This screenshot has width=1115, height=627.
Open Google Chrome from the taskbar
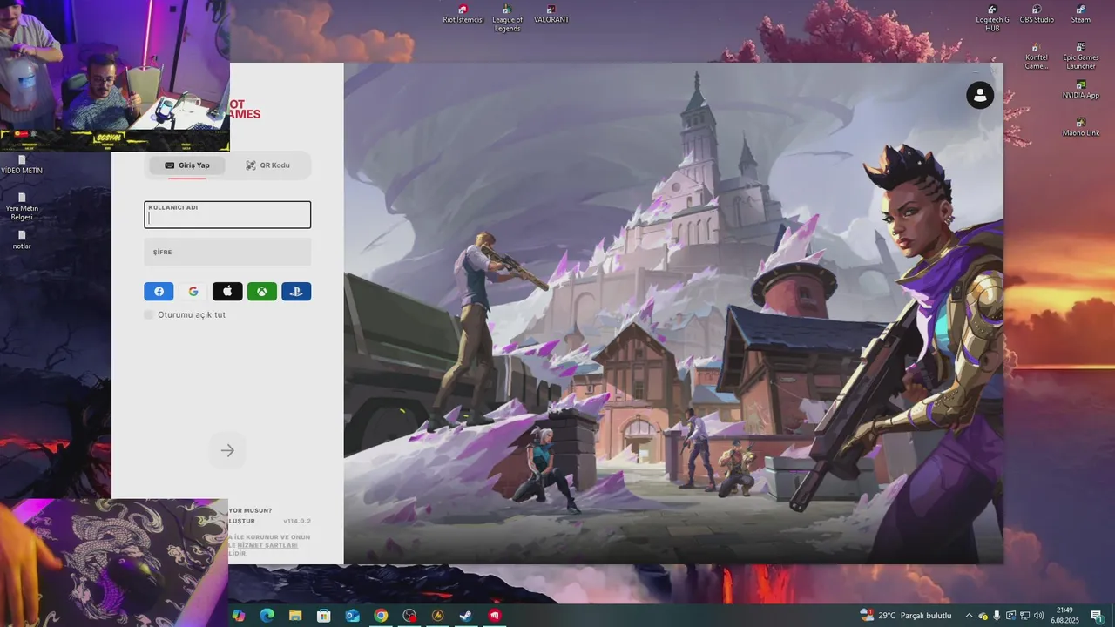click(x=381, y=616)
